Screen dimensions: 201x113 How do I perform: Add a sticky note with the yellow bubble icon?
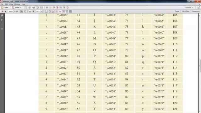(50, 8)
